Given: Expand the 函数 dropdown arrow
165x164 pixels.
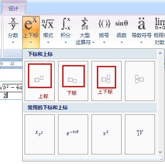Looking at the screenshot, I should [122, 42].
